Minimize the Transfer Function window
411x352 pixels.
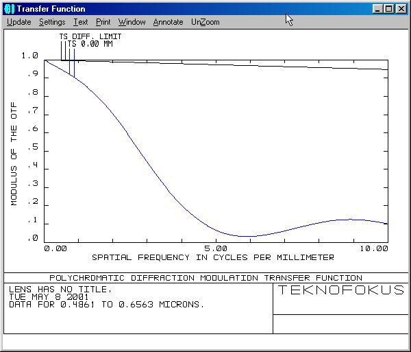[x=377, y=9]
